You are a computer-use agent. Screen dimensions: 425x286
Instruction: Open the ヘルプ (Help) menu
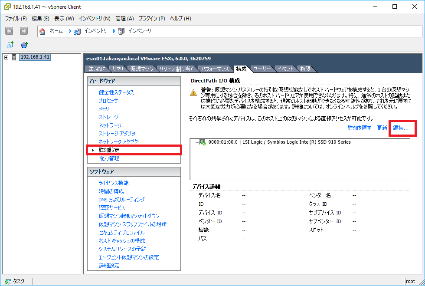coord(180,19)
